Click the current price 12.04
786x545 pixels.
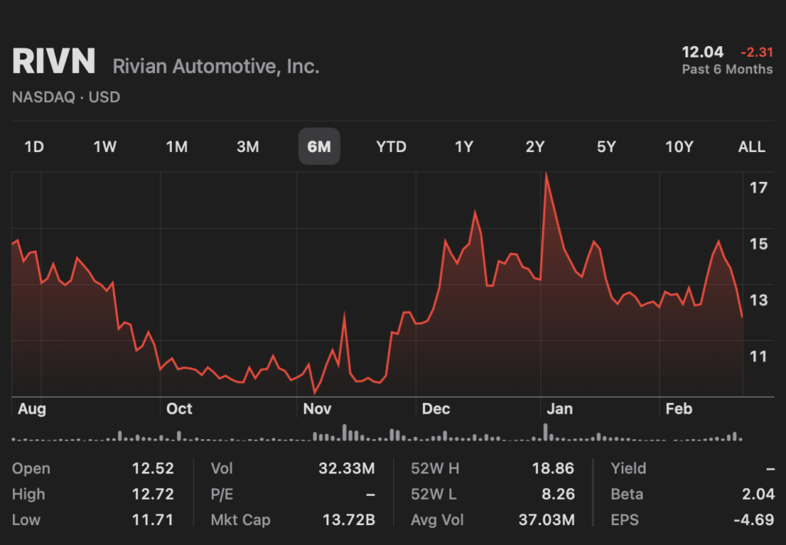coord(702,52)
